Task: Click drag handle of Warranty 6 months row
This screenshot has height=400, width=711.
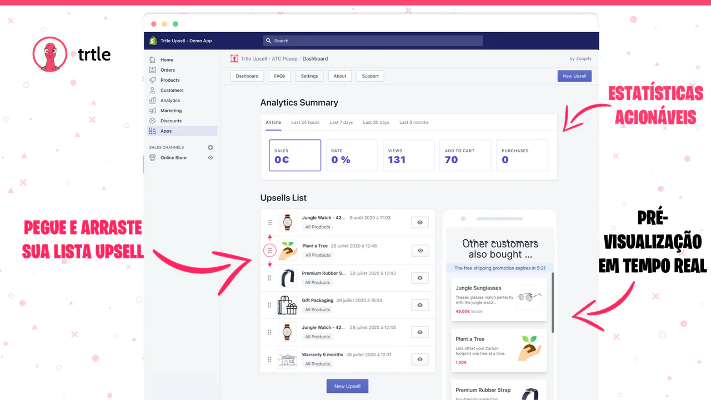Action: click(x=270, y=359)
